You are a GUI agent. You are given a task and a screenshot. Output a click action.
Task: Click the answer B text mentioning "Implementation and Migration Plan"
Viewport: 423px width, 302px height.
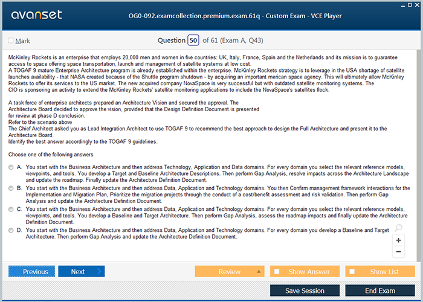point(218,194)
